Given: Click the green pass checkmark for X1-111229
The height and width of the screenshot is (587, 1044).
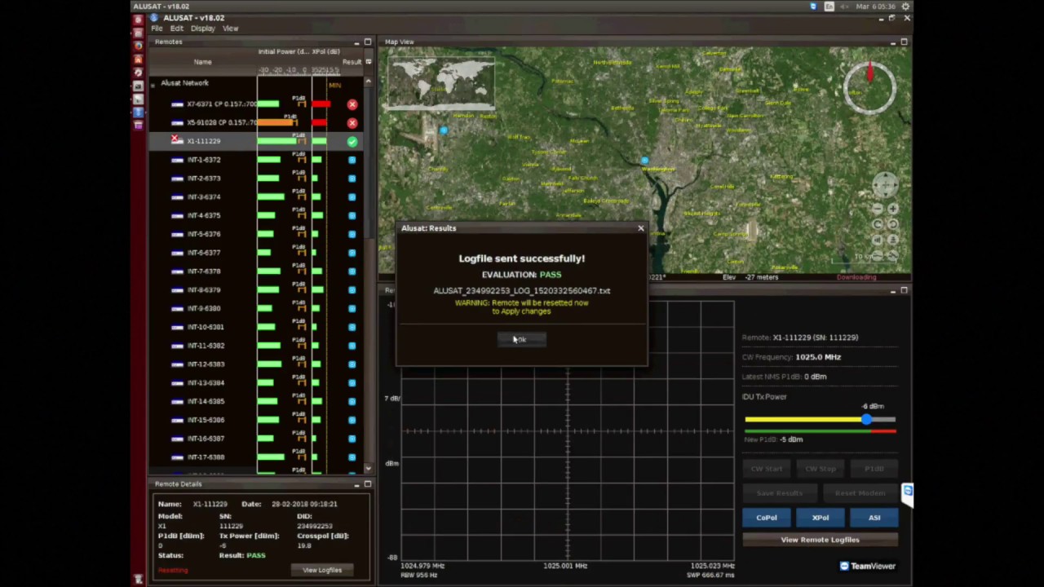Looking at the screenshot, I should coord(352,142).
